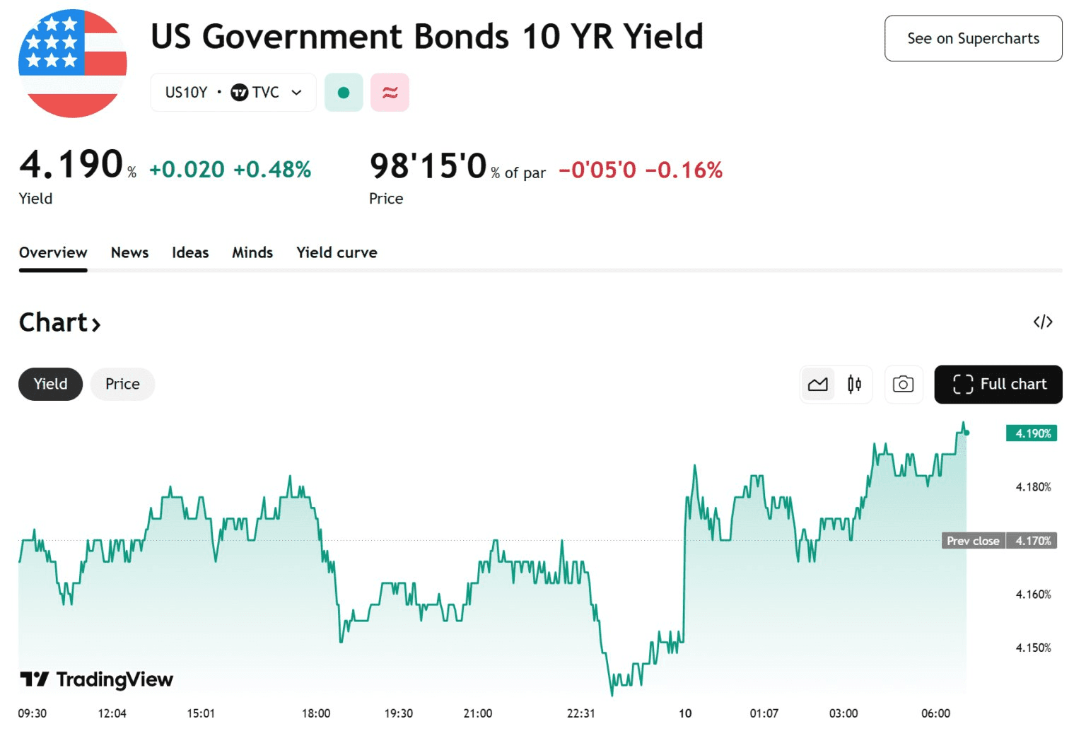Click the See on Supercharts button
The height and width of the screenshot is (731, 1086).
(x=973, y=39)
